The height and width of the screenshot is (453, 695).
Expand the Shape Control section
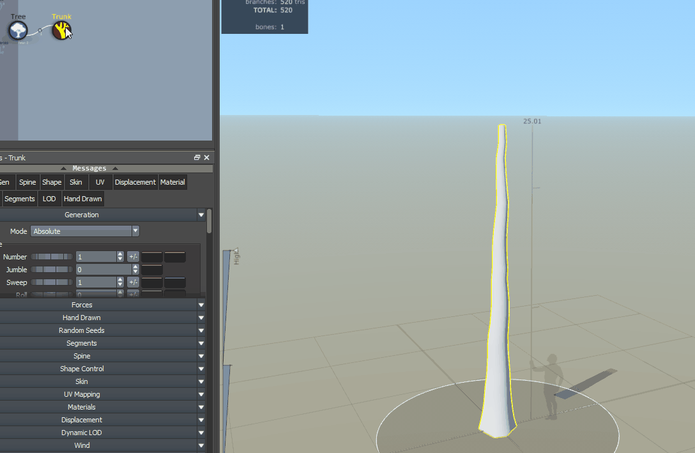(102, 369)
